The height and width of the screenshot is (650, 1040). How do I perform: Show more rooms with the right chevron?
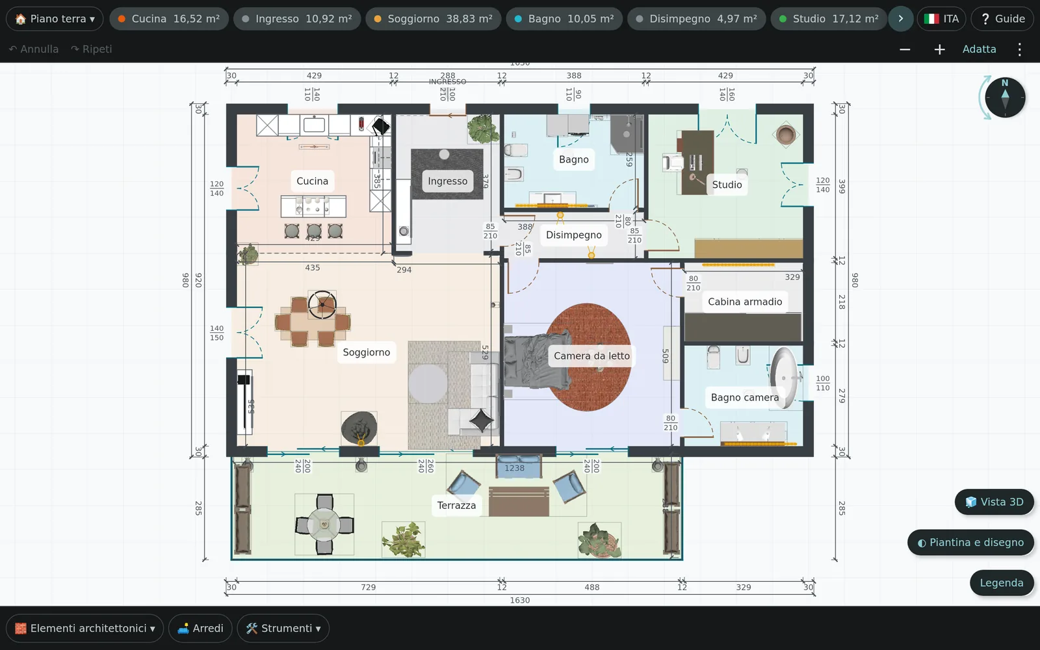(900, 19)
